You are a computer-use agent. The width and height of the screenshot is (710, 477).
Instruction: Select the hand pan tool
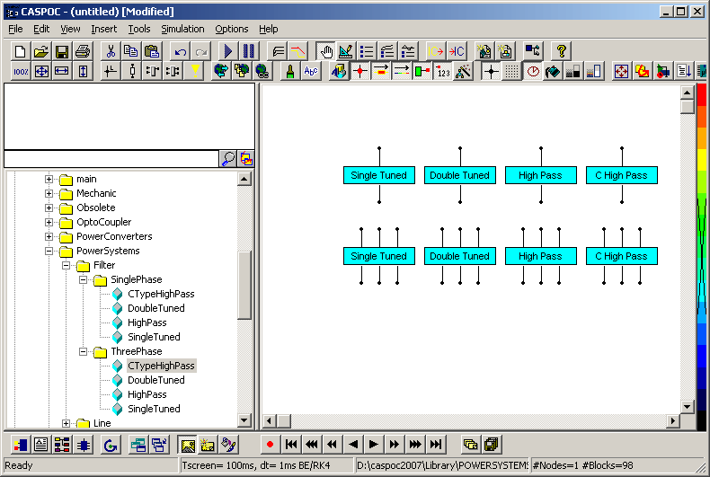click(325, 51)
